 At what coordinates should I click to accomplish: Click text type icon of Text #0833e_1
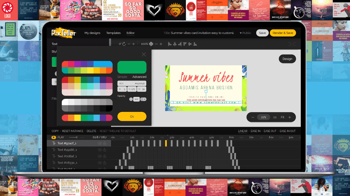tap(54, 163)
